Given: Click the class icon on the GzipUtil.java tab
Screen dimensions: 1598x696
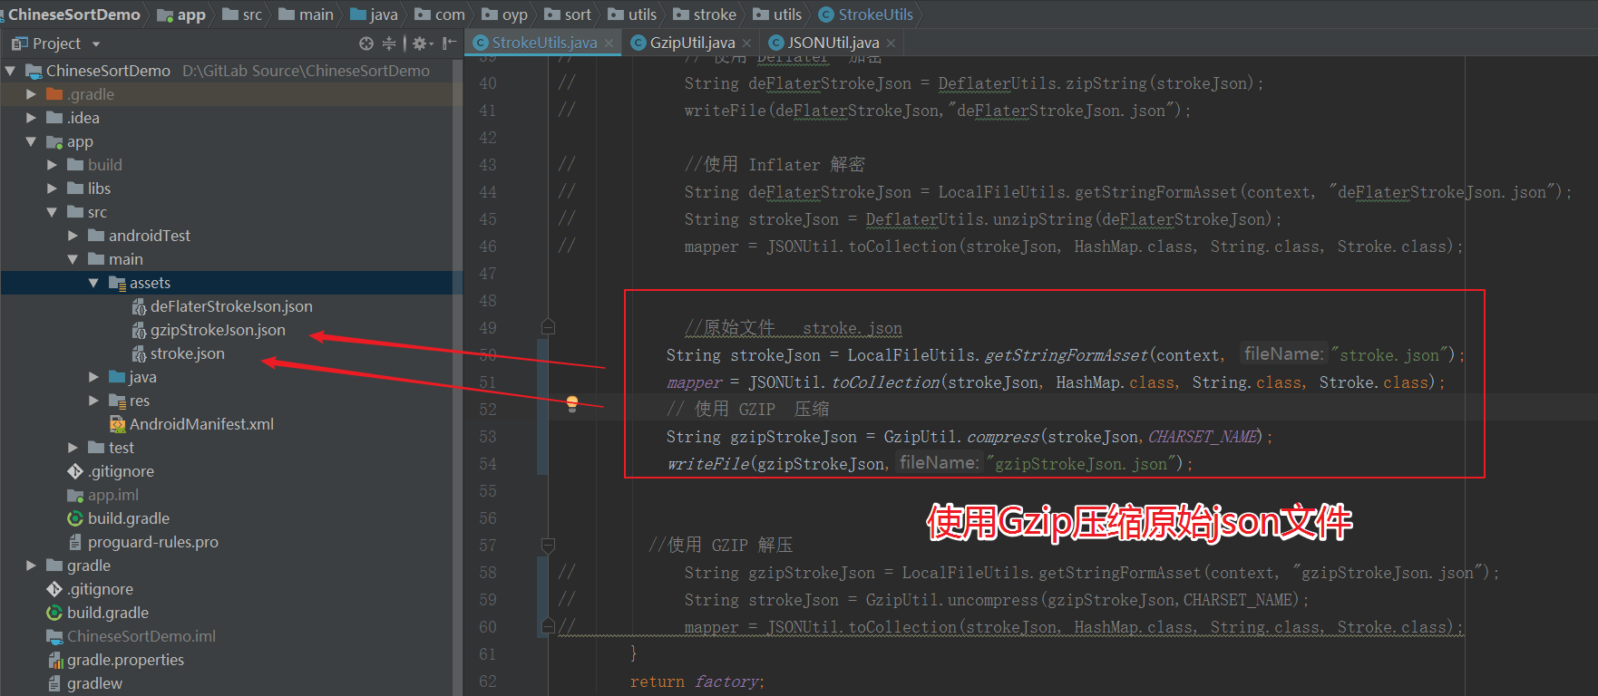Looking at the screenshot, I should 638,43.
